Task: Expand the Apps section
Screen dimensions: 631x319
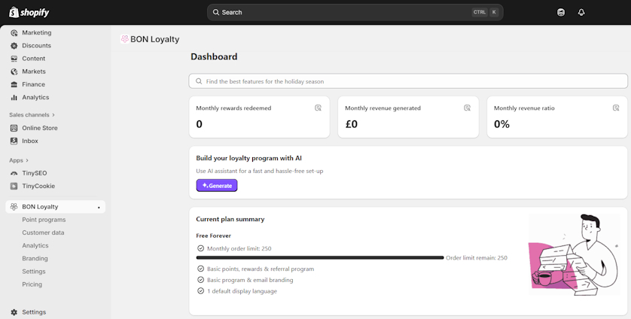Action: coord(19,160)
